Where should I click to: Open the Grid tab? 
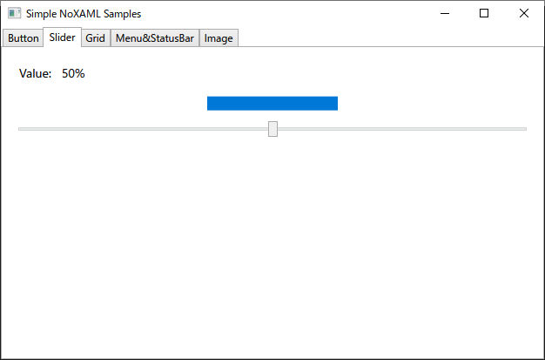pos(96,38)
